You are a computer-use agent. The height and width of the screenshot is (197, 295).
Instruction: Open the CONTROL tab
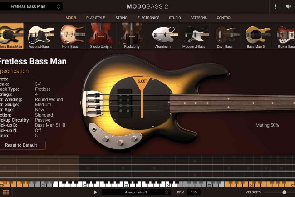tap(224, 18)
